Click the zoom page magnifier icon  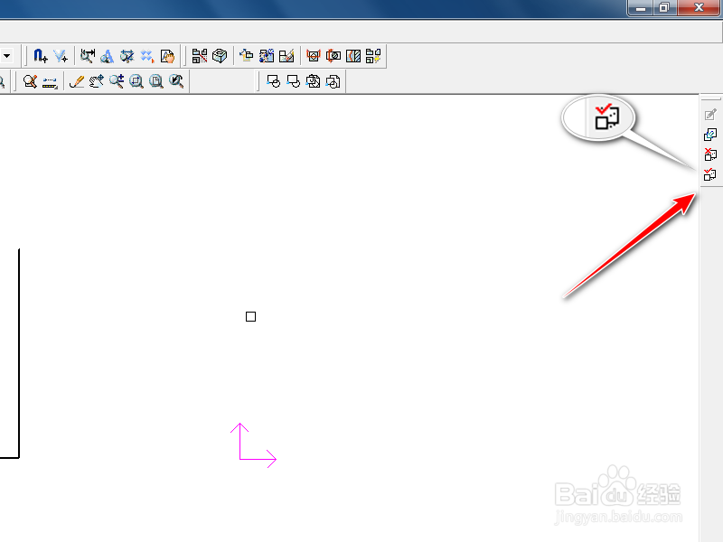156,81
